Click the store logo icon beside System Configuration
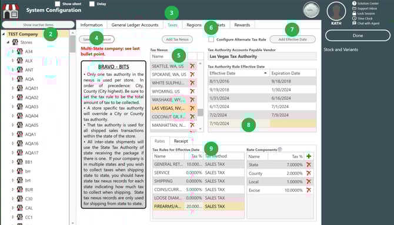The image size is (394, 225). [x=11, y=11]
